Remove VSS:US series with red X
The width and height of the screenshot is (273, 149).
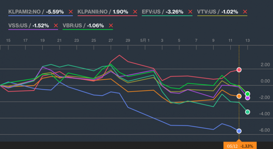pos(56,26)
